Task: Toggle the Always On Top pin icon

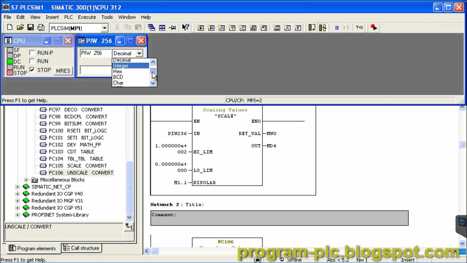Action: tap(173, 27)
